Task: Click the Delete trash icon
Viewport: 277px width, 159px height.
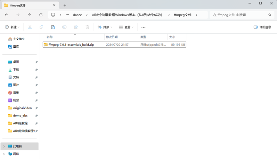Action: (87, 27)
